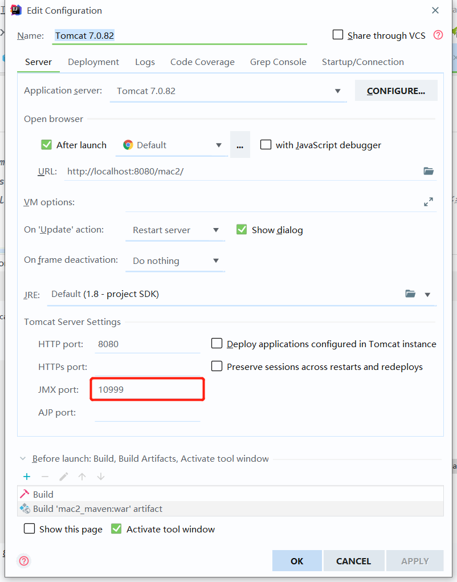The height and width of the screenshot is (582, 457).
Task: Open the JRE dropdown arrow
Action: pyautogui.click(x=427, y=295)
